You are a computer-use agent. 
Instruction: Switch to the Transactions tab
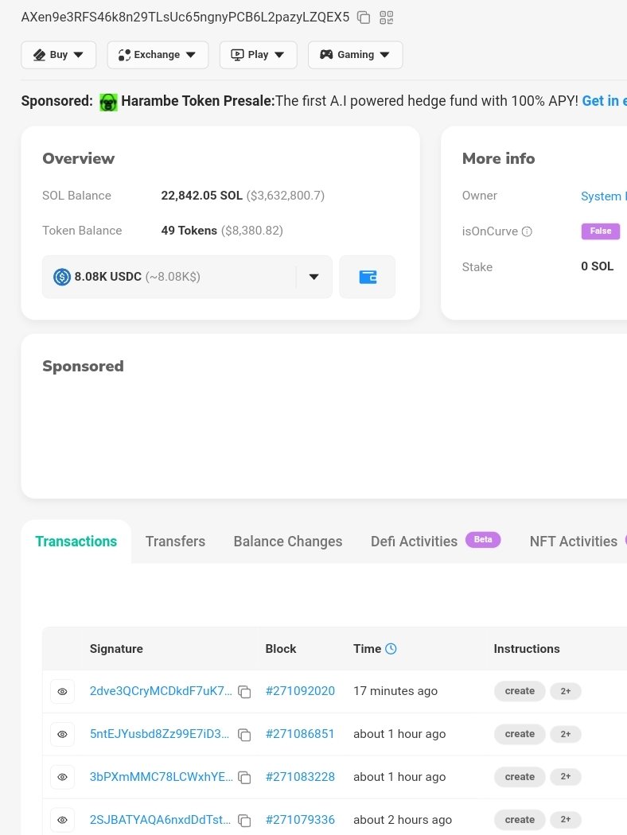tap(76, 542)
